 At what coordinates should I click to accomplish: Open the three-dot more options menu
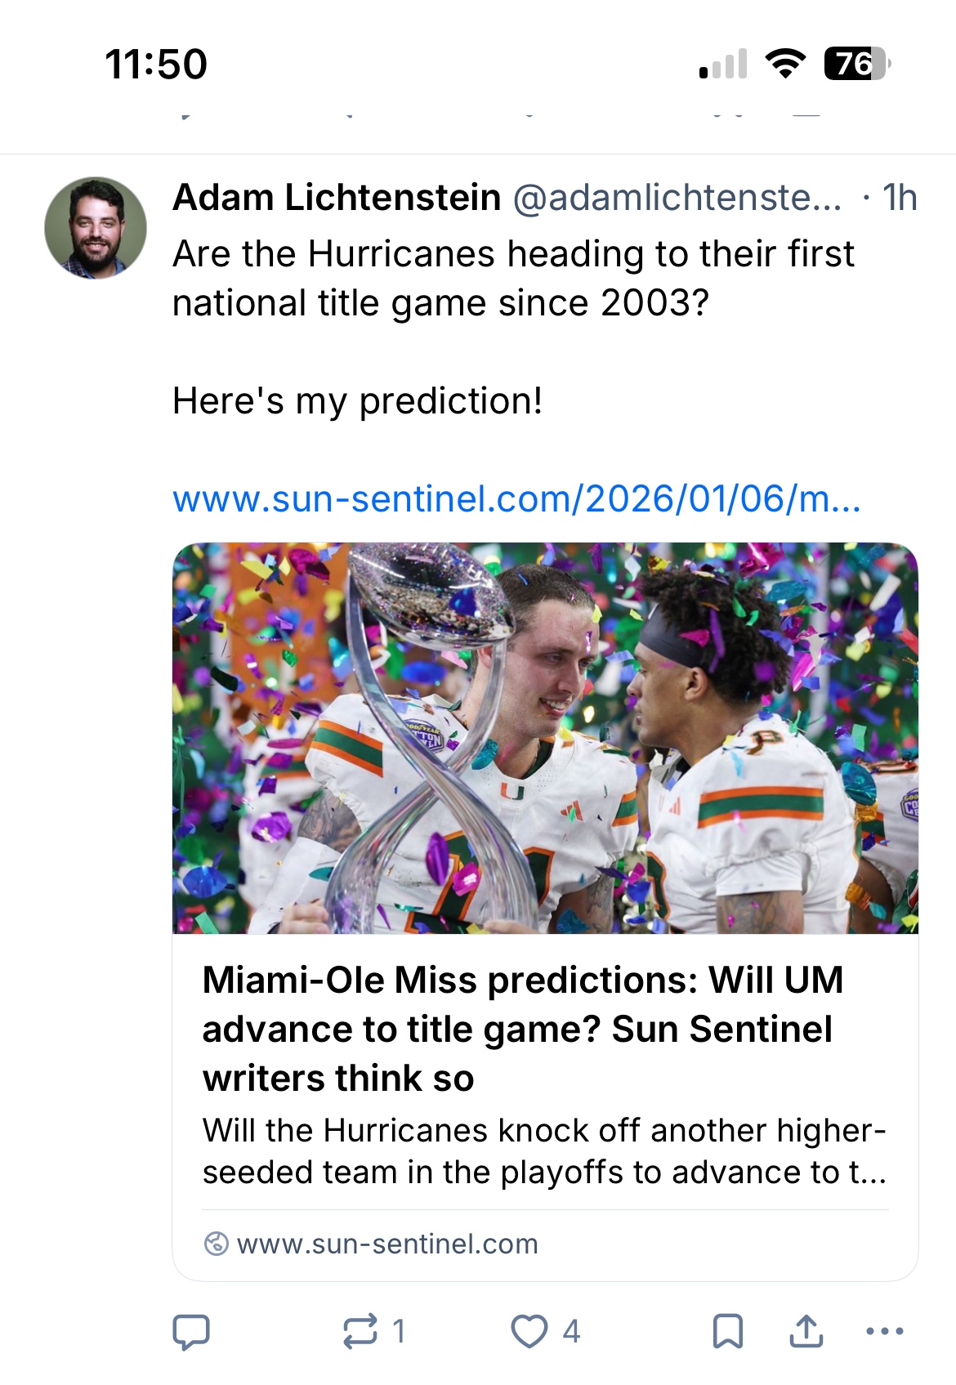[x=884, y=1331]
